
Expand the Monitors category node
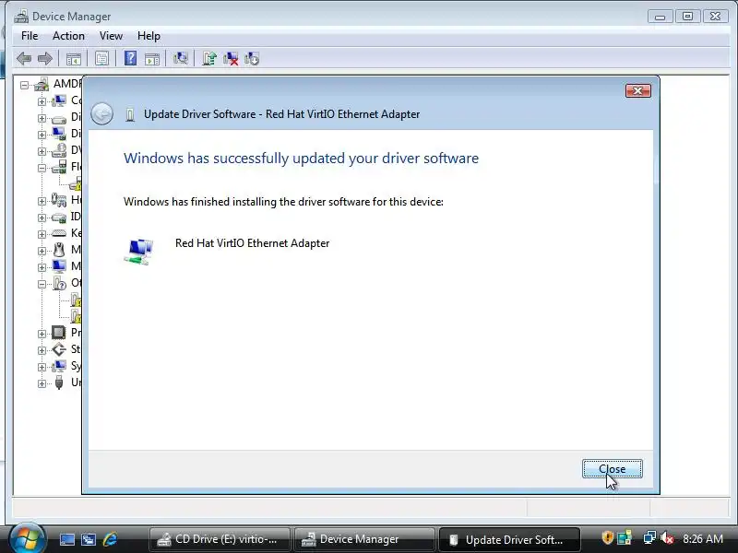click(42, 267)
